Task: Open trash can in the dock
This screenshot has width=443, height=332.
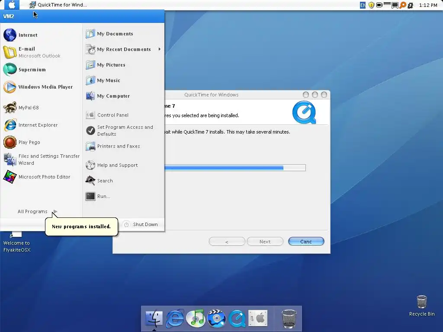Action: pyautogui.click(x=289, y=319)
